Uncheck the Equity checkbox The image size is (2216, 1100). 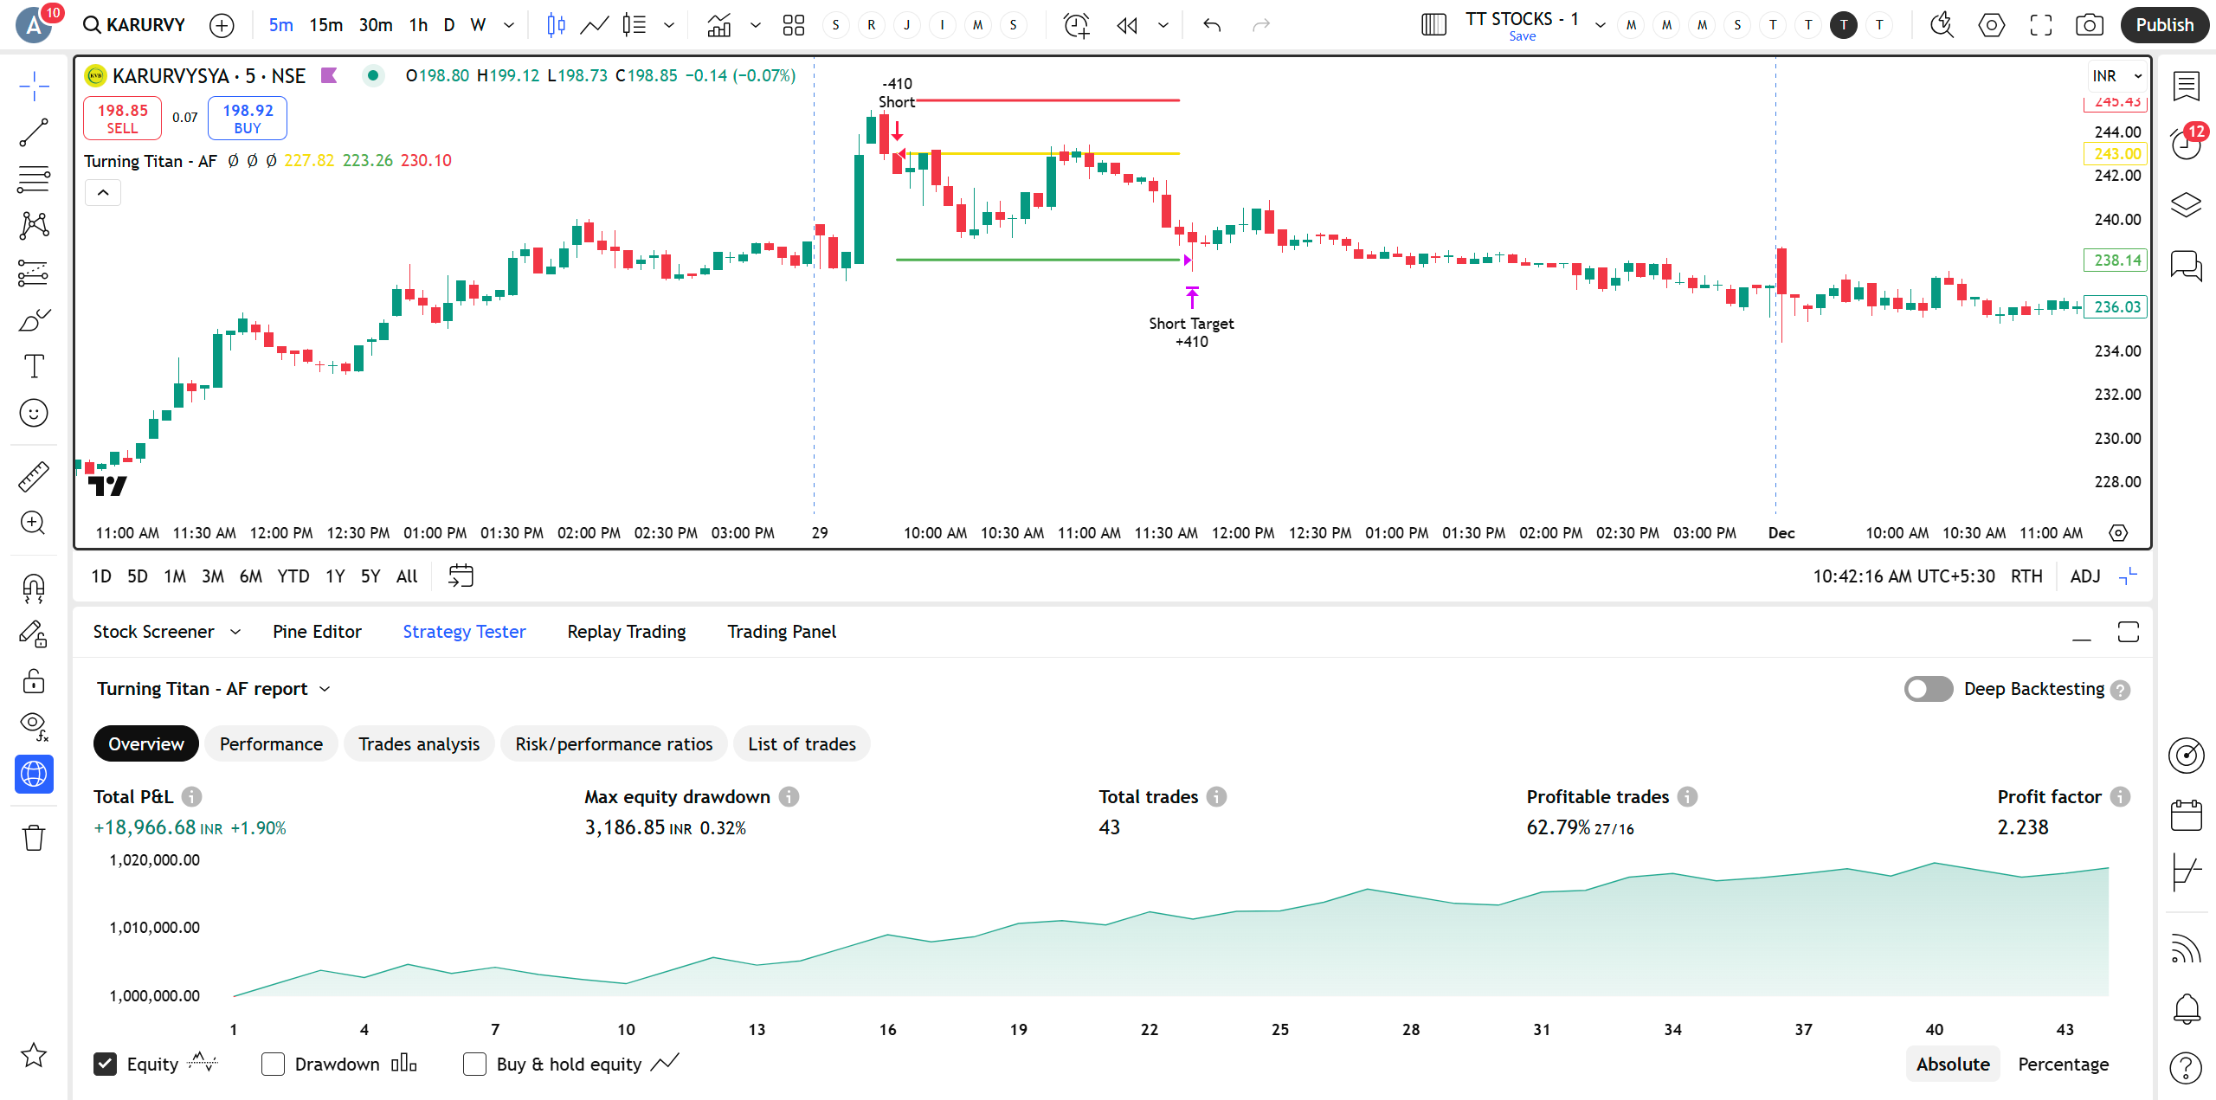(x=105, y=1064)
